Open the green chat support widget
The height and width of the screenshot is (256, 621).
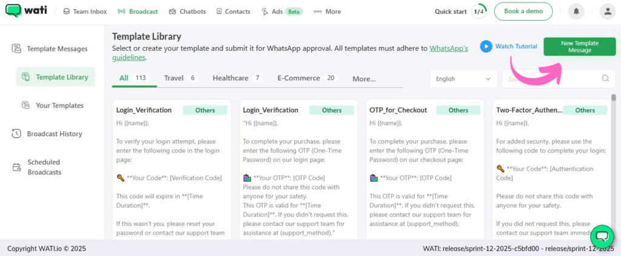(x=602, y=235)
